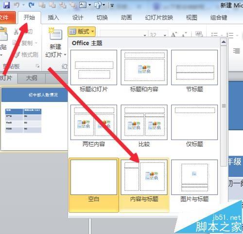
Task: Click the align right paragraph icon
Action: [237, 51]
